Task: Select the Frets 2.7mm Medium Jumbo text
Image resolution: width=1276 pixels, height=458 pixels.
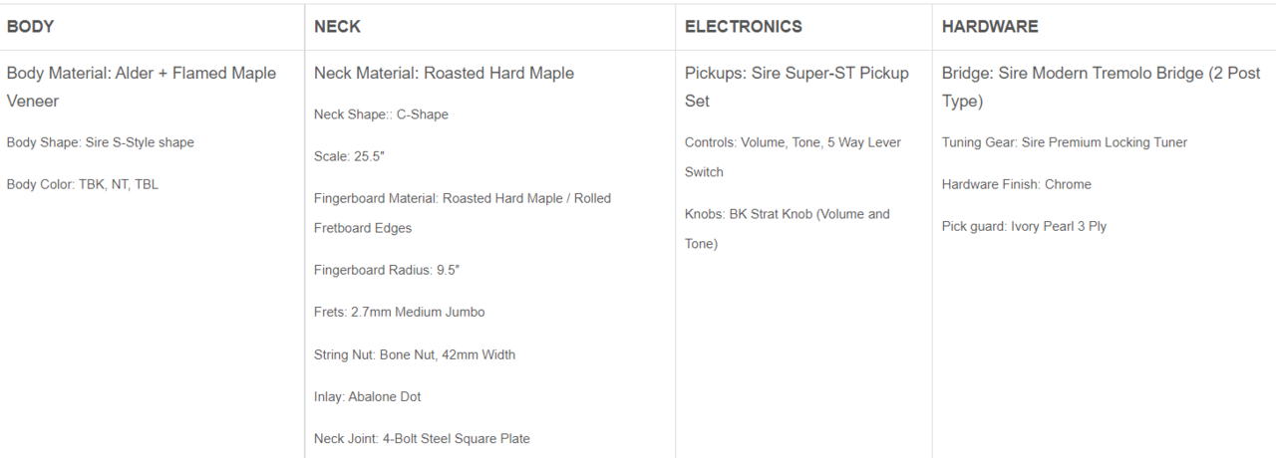Action: point(399,312)
